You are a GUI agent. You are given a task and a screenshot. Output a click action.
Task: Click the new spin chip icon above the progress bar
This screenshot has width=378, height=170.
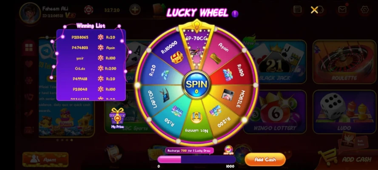[x=228, y=150]
